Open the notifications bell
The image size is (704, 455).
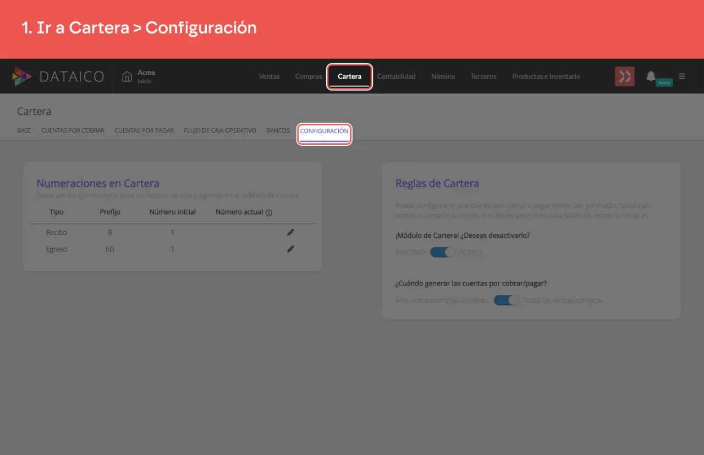(651, 75)
